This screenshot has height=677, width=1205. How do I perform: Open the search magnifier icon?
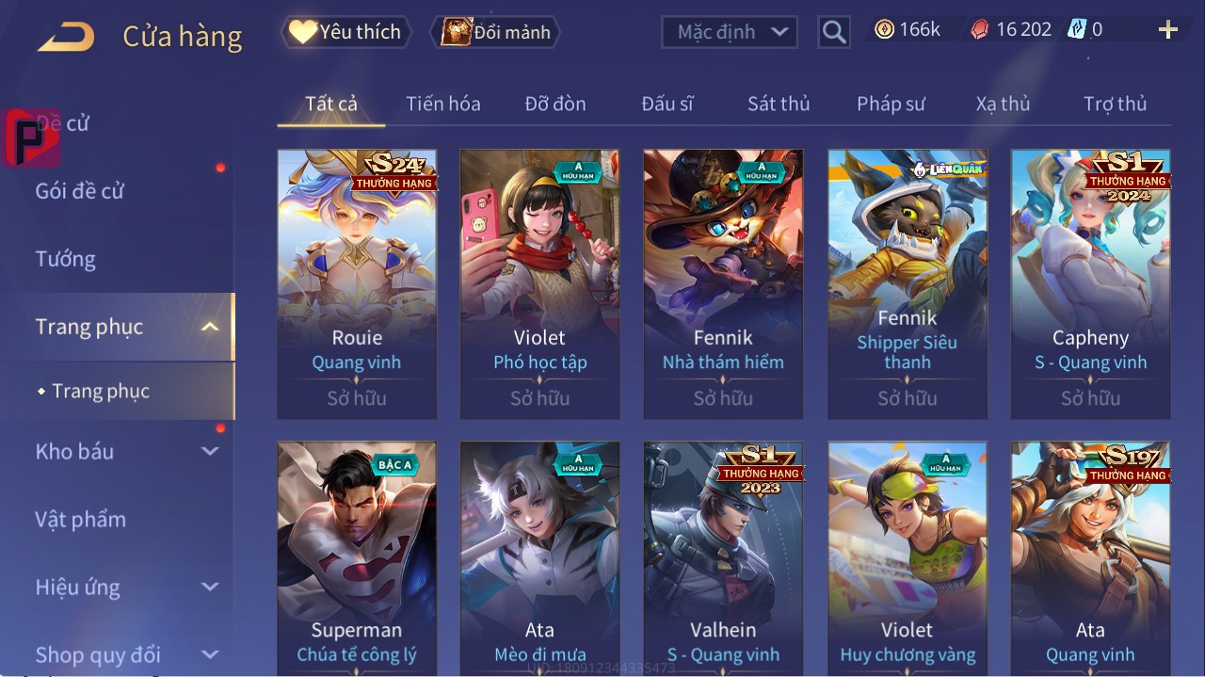[833, 33]
